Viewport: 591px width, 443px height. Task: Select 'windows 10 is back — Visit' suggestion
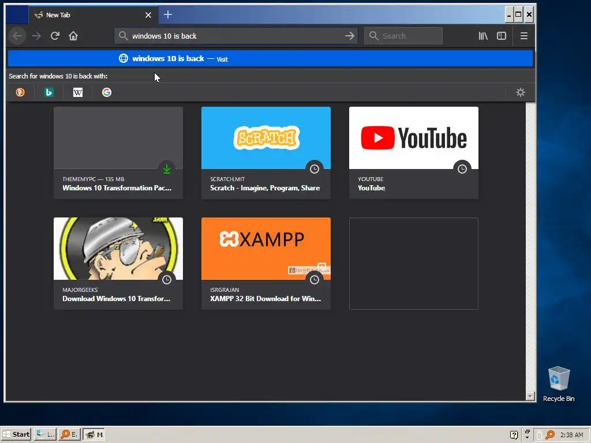coord(270,58)
